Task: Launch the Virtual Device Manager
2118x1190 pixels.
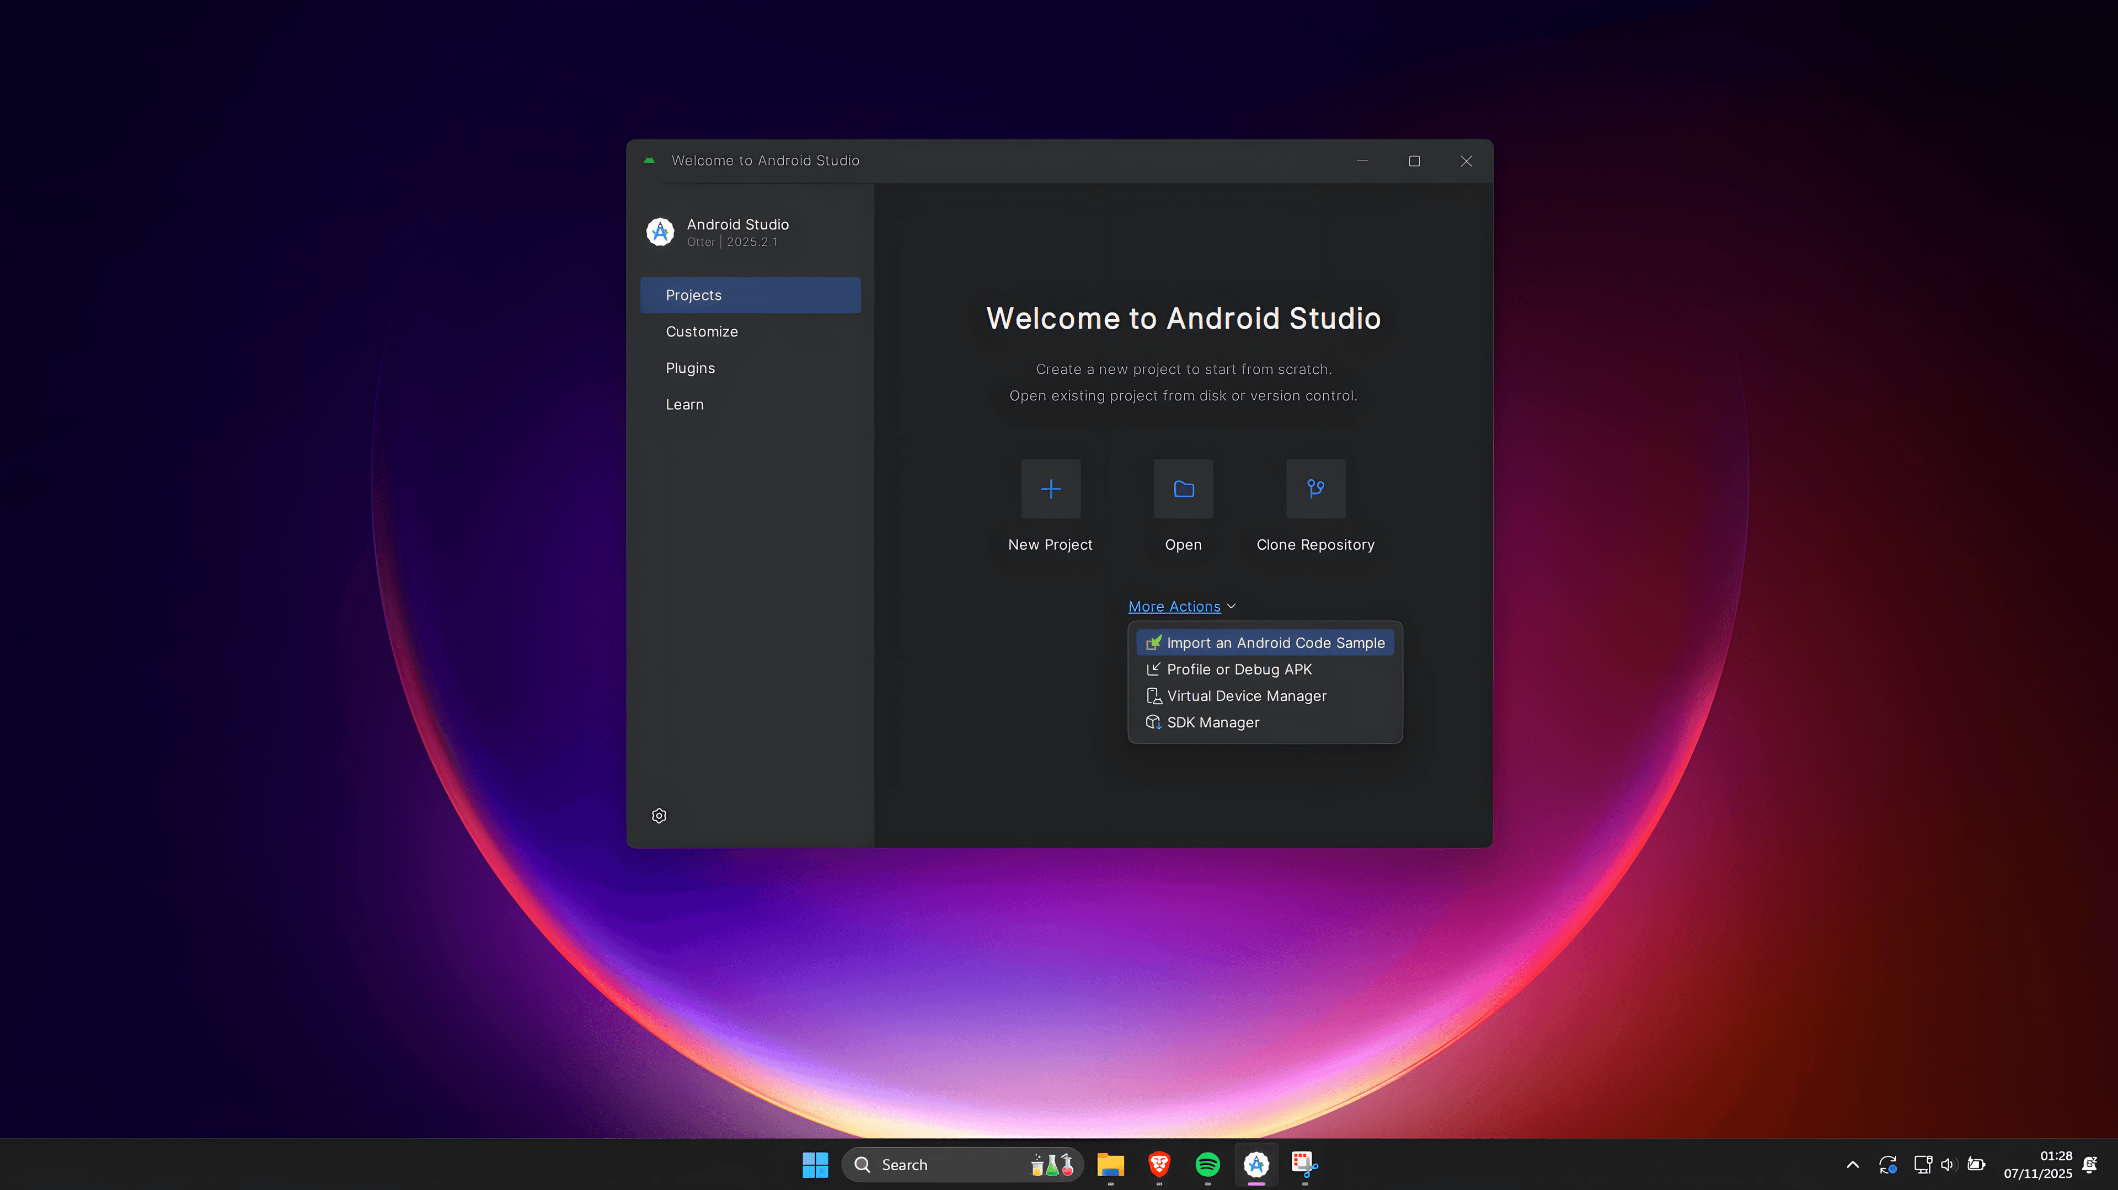Action: [1245, 695]
